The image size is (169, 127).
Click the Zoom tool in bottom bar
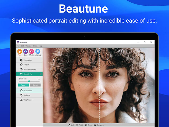click(x=88, y=125)
